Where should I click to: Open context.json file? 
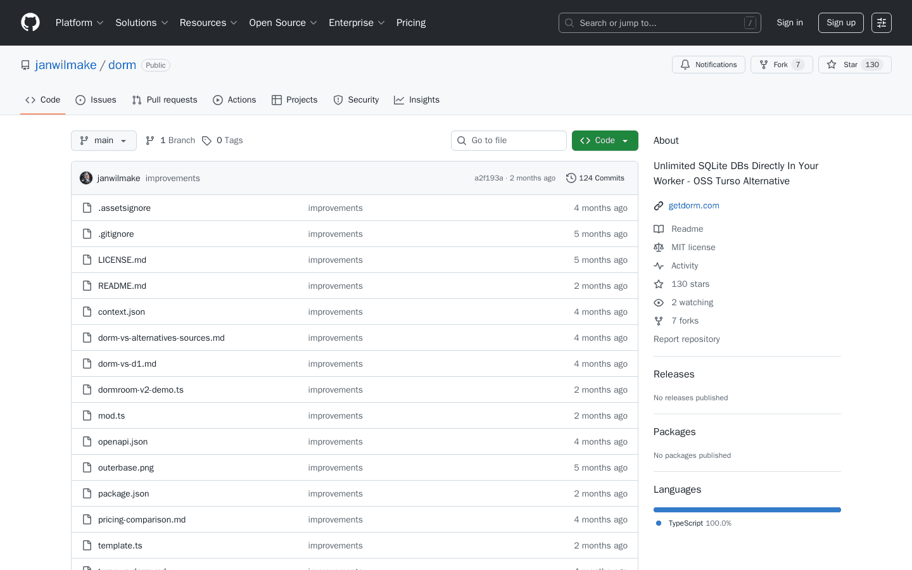[122, 312]
